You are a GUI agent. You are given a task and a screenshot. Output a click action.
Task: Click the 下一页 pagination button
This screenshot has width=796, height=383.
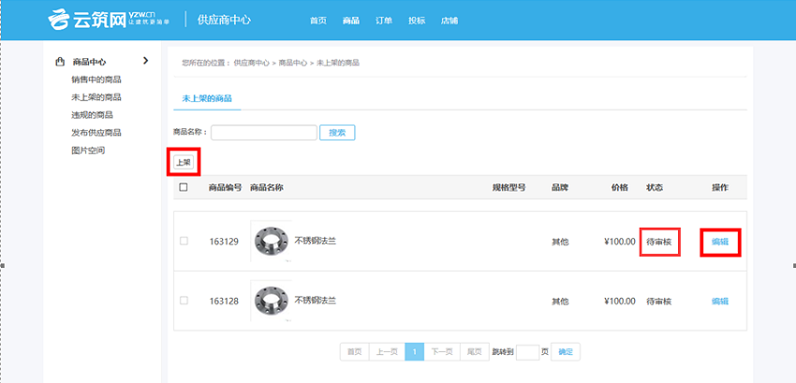[x=442, y=352]
